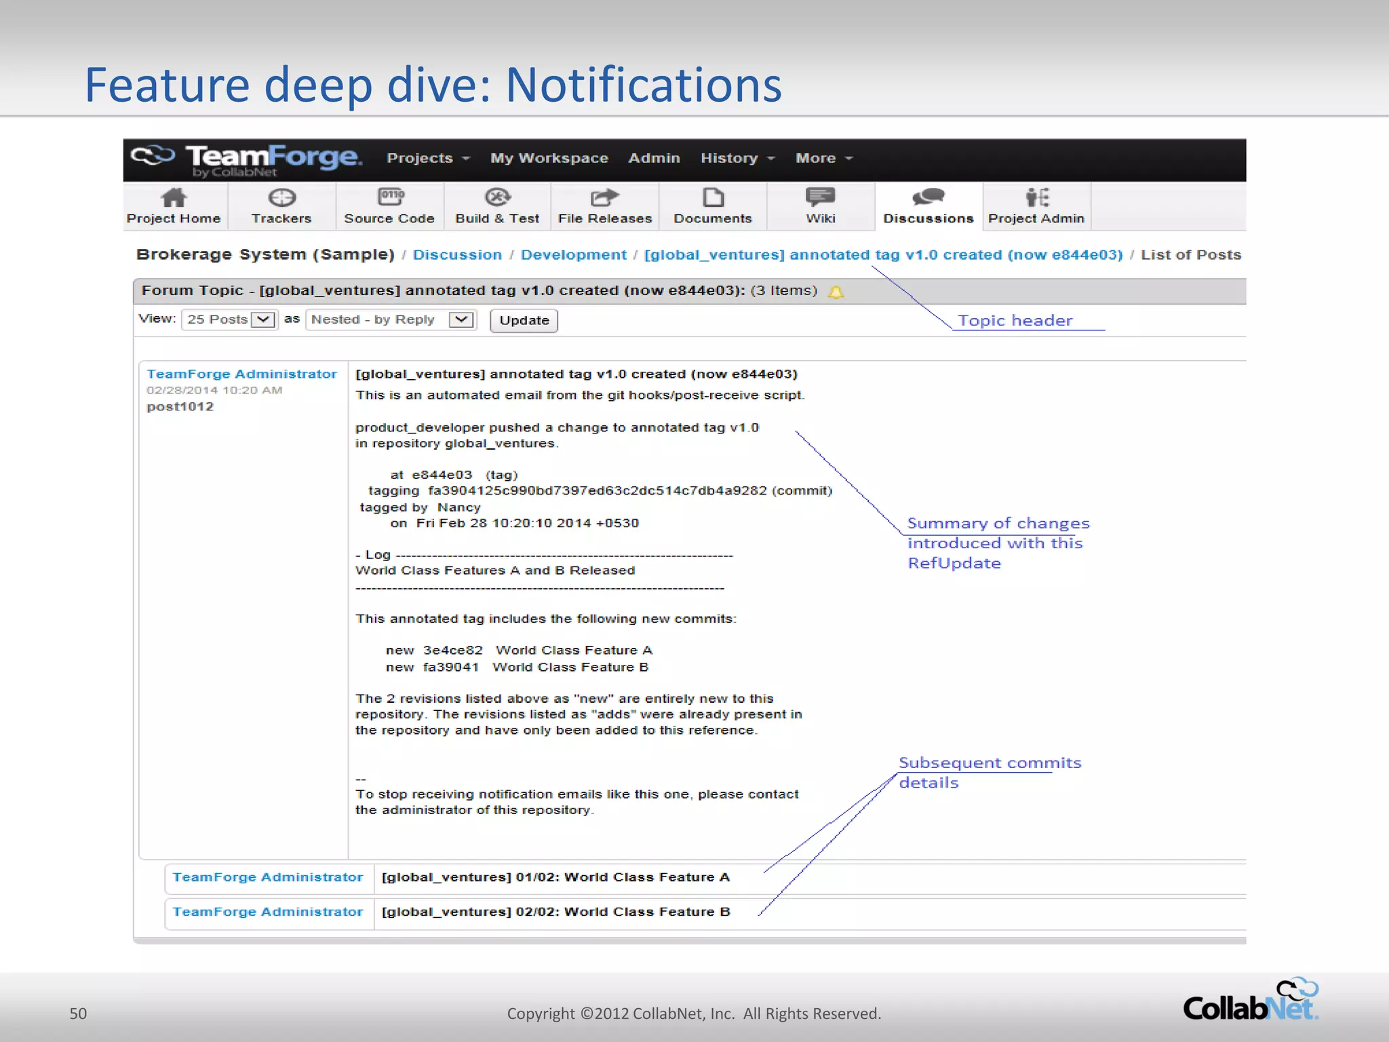
Task: Open the File Releases icon
Action: pyautogui.click(x=604, y=197)
